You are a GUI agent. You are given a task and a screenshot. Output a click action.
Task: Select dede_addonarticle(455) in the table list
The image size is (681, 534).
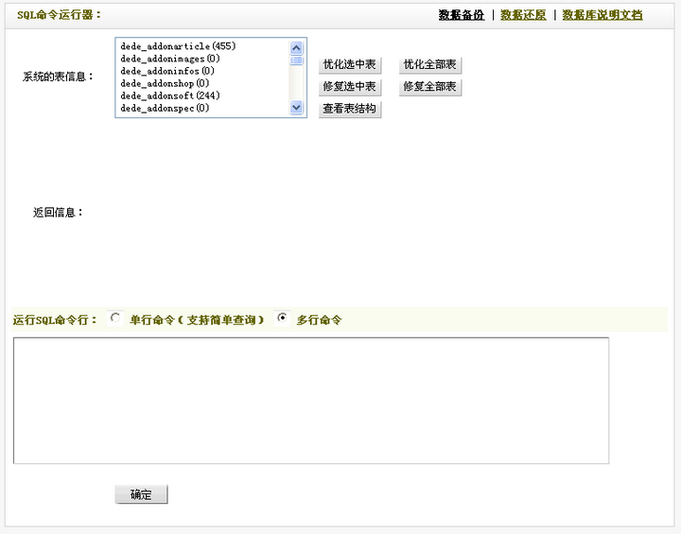[178, 46]
